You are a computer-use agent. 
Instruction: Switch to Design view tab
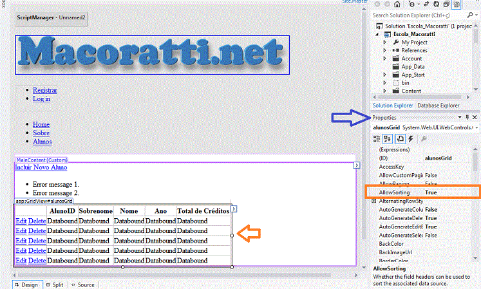coord(26,284)
